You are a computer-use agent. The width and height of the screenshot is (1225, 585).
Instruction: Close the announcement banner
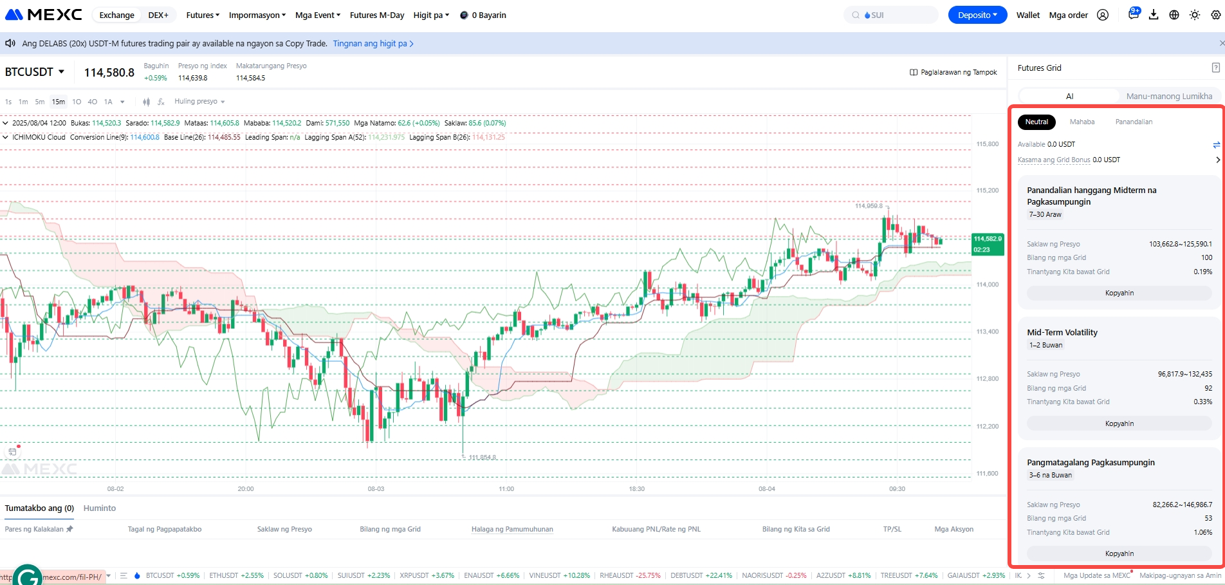tap(1221, 43)
